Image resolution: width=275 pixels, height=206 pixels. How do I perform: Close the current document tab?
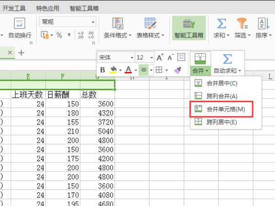tap(10, 53)
